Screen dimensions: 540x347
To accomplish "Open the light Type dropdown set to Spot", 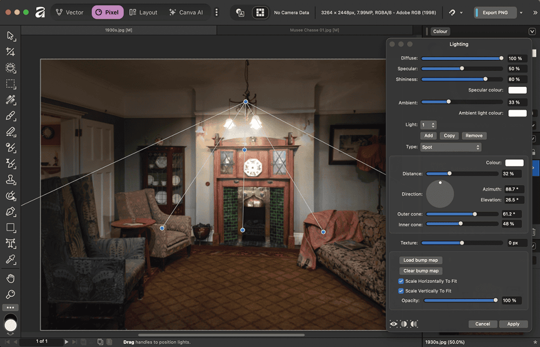I will (x=450, y=147).
